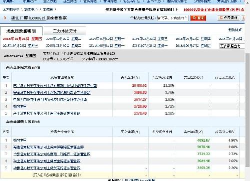Click the button right of the search button

coord(228,18)
